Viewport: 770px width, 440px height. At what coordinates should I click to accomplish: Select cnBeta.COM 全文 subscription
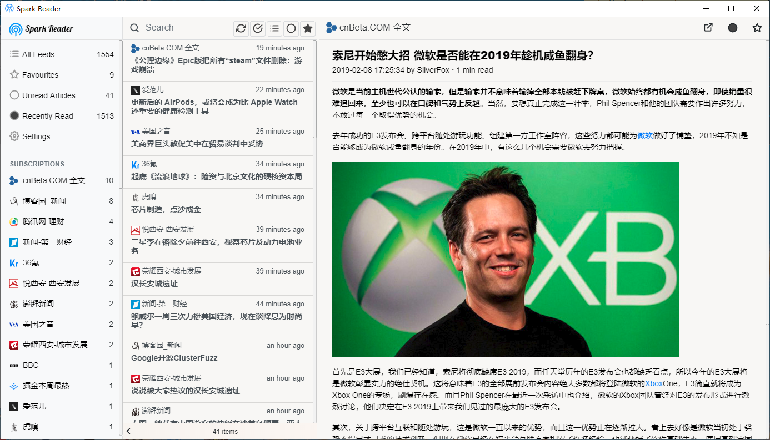point(61,180)
